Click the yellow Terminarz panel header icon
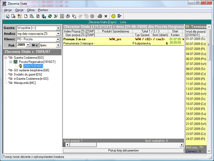 point(187,27)
